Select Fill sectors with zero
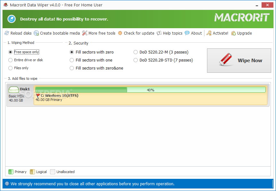 (x=91, y=52)
